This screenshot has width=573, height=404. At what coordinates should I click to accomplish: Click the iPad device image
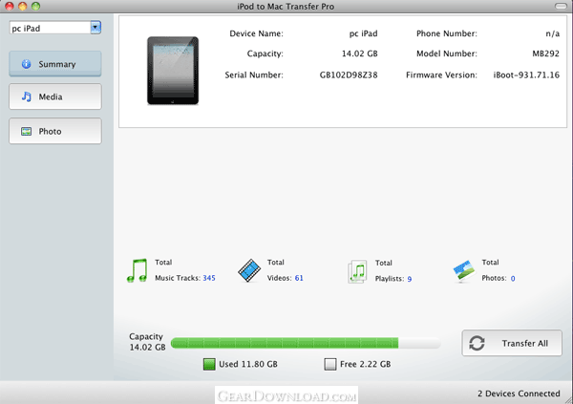coord(173,71)
